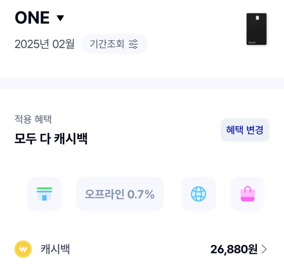Tap the 26,880원 cashback amount
The width and height of the screenshot is (284, 274).
[x=234, y=250]
